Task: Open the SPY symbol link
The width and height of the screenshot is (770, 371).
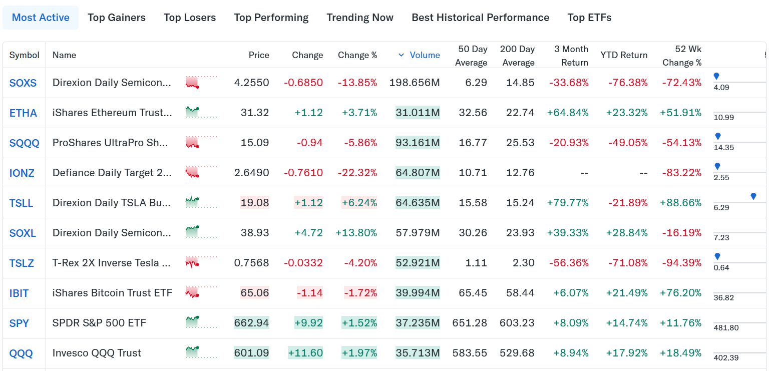Action: 19,323
